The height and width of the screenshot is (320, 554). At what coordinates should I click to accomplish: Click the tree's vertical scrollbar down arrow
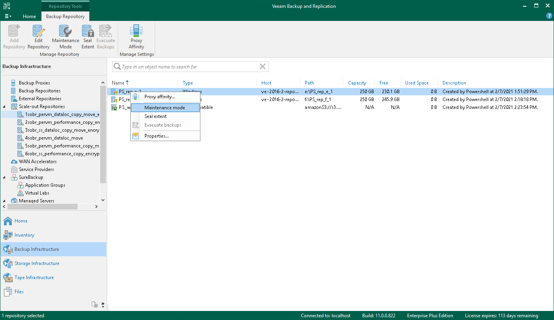click(x=103, y=200)
